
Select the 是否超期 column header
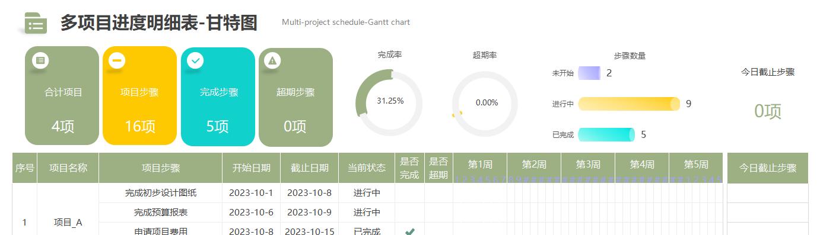[x=438, y=168]
